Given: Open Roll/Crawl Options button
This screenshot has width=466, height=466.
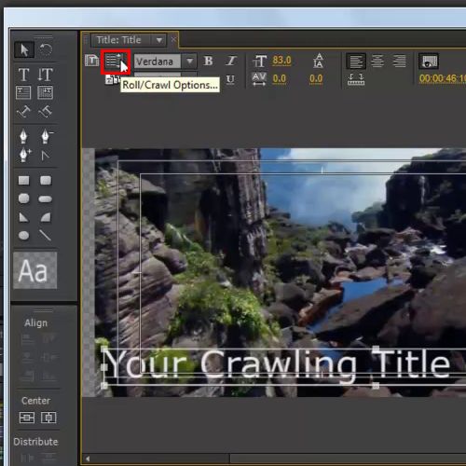Looking at the screenshot, I should [x=116, y=62].
